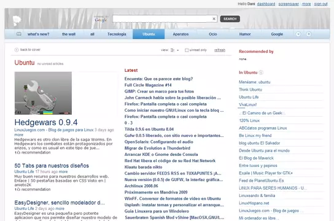Switch to the wall tab
The image size is (334, 221).
[x=69, y=34]
